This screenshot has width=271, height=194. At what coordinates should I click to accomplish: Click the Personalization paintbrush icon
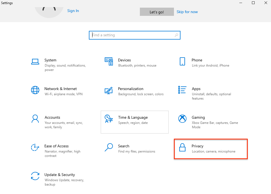click(109, 90)
